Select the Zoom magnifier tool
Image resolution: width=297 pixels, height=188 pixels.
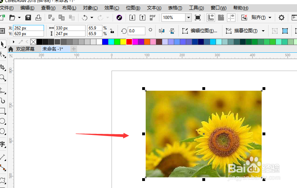3,78
